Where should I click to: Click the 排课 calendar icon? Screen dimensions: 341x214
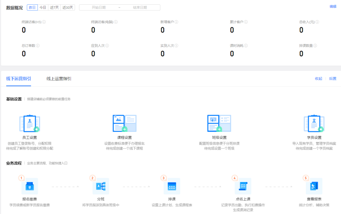coord(172,186)
